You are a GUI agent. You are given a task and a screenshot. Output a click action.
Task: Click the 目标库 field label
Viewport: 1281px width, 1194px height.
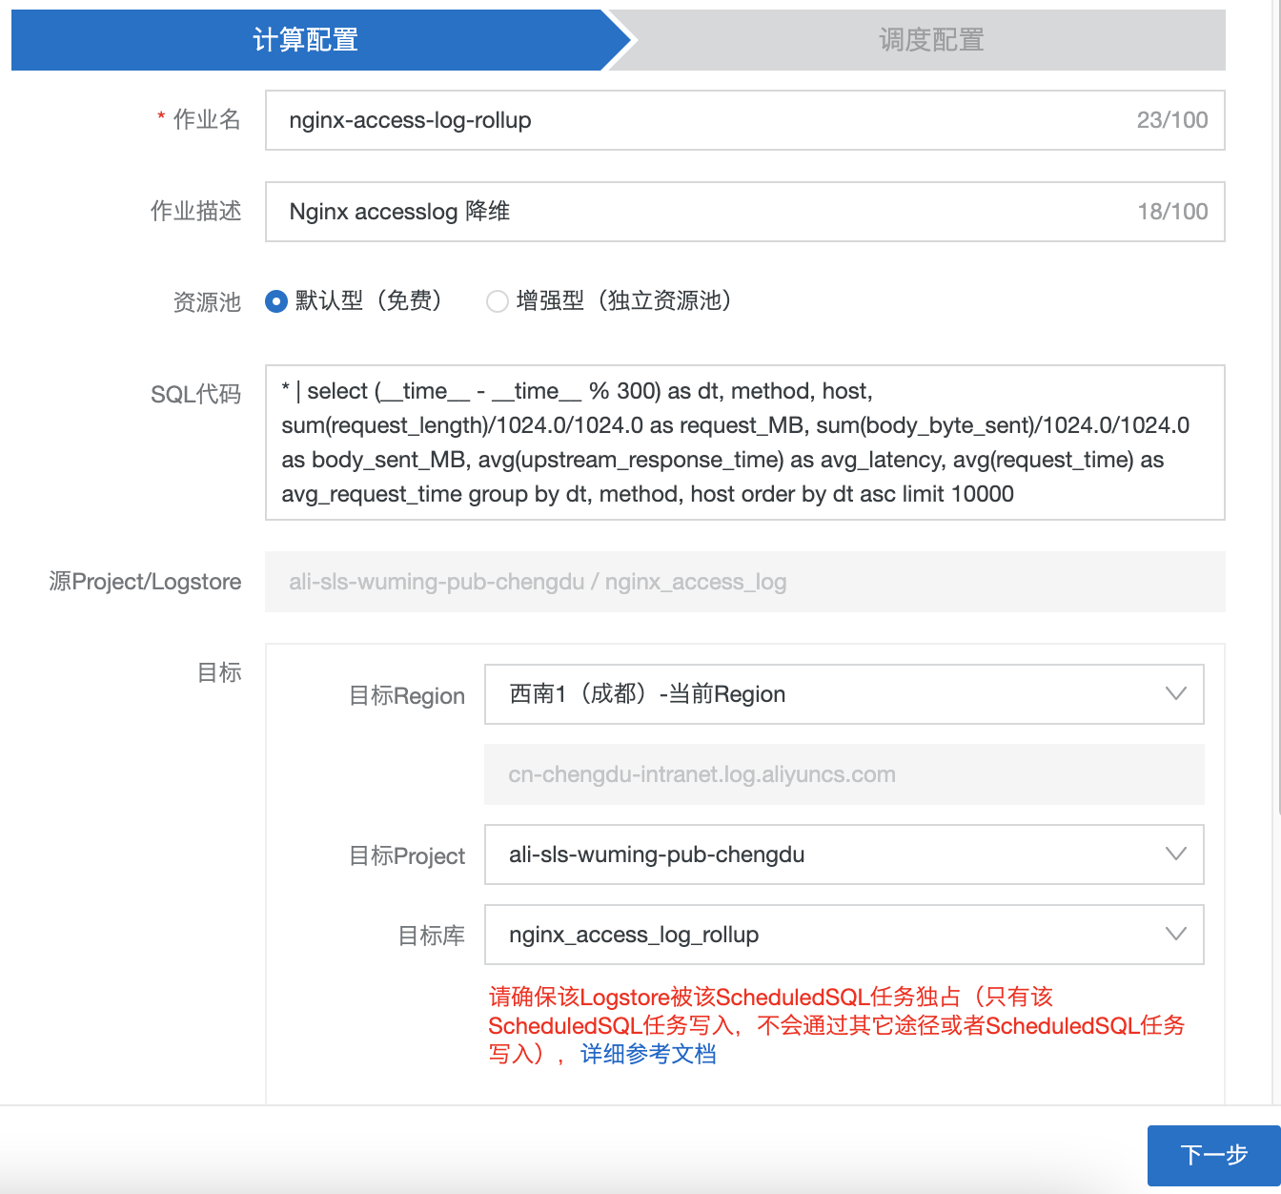pos(432,936)
